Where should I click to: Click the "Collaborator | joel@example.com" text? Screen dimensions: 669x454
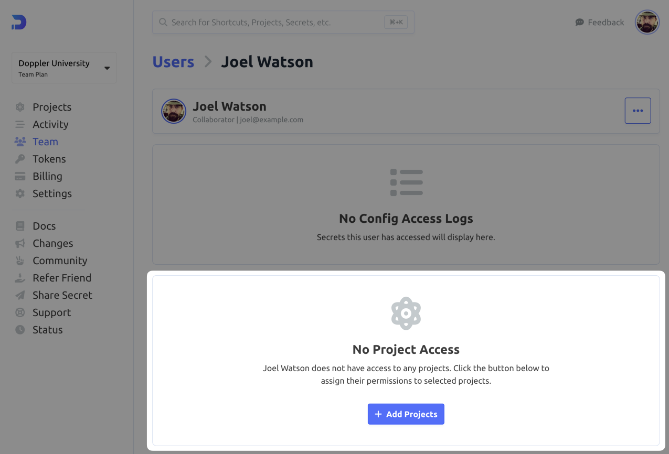[x=248, y=120]
